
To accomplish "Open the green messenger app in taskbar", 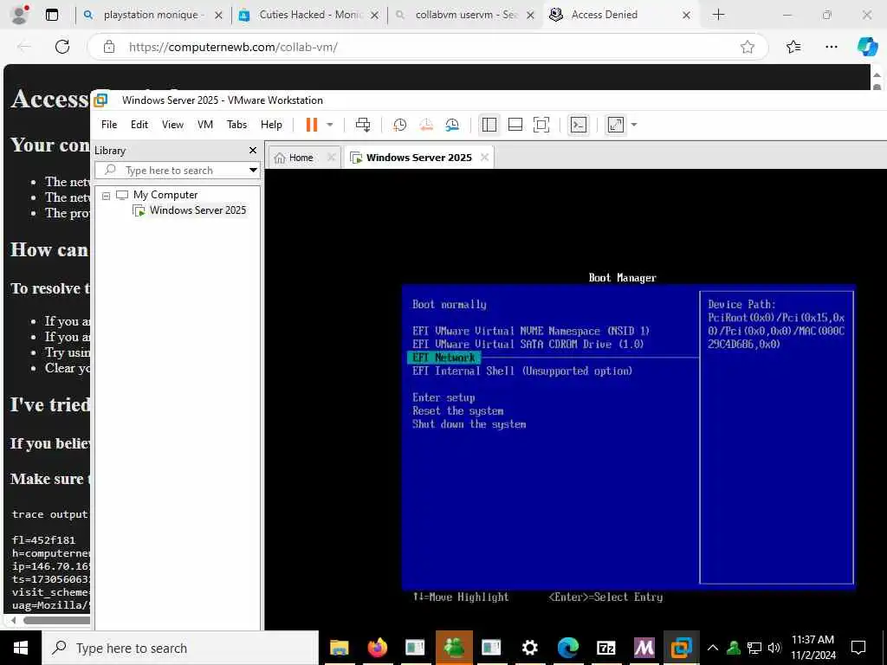I will [454, 648].
